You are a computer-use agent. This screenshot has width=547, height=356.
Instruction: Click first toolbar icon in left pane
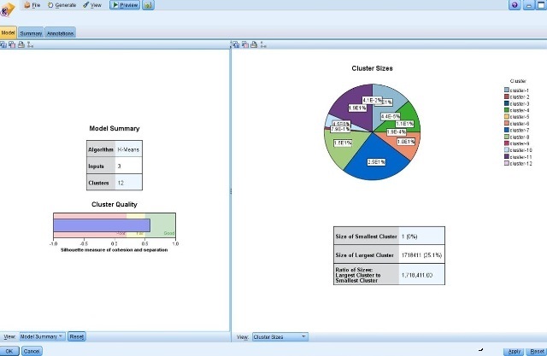(x=3, y=44)
